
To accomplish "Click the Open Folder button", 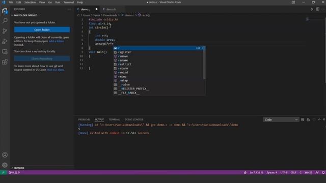I will coord(42,29).
